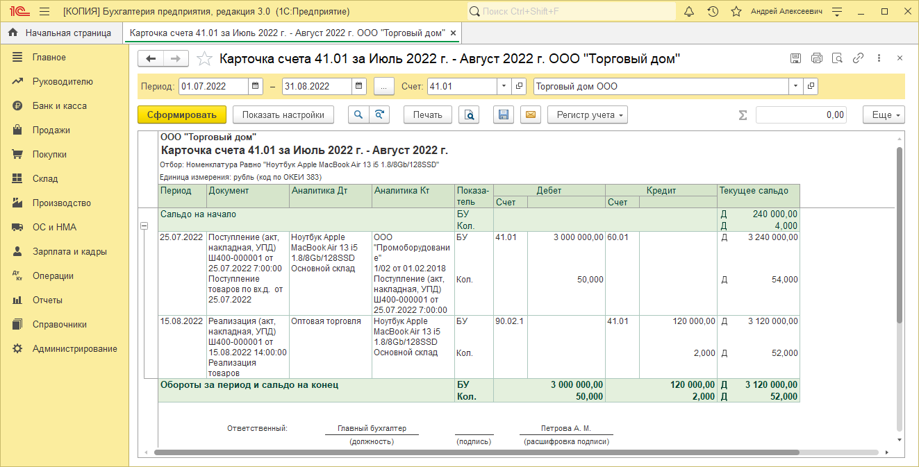Image resolution: width=919 pixels, height=467 pixels.
Task: Add report to favorites star
Action: tap(204, 59)
